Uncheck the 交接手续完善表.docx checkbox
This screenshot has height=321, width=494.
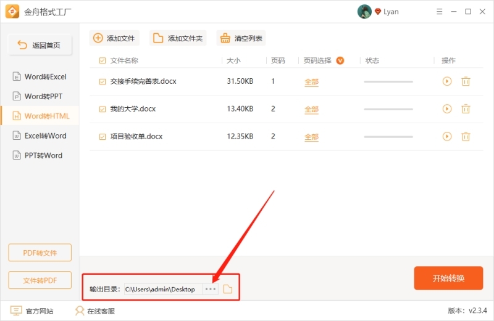tap(103, 81)
